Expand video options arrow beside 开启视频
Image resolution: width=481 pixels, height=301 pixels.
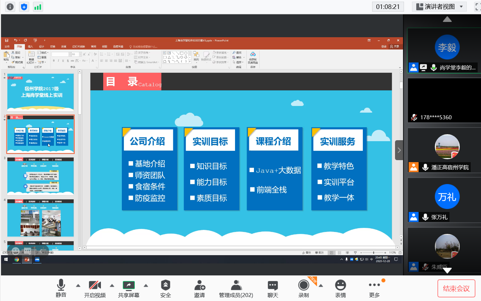coord(112,285)
